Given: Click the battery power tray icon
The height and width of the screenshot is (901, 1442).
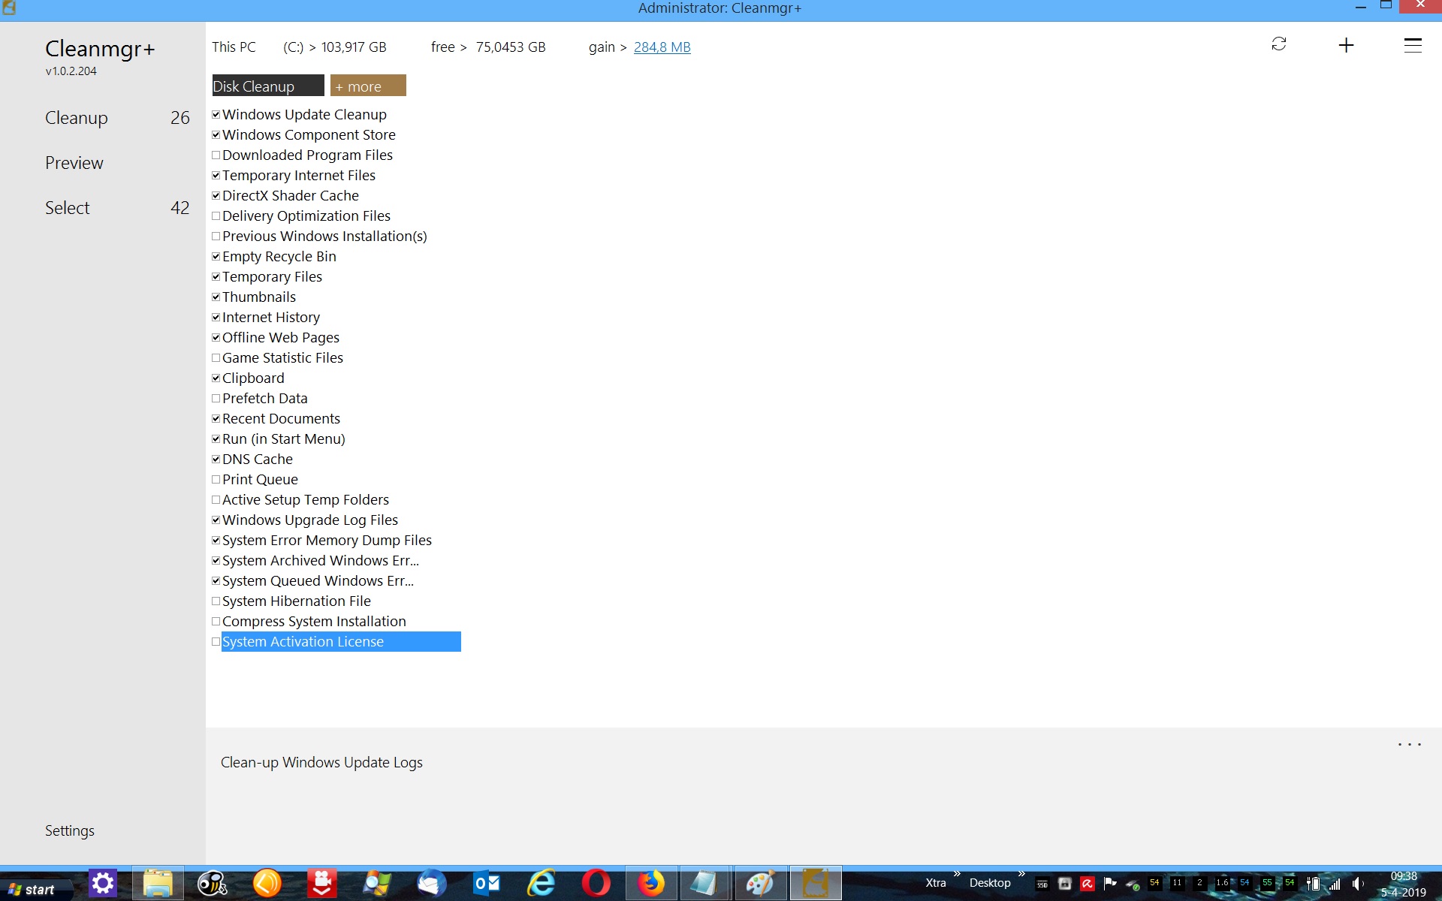Looking at the screenshot, I should [1314, 884].
